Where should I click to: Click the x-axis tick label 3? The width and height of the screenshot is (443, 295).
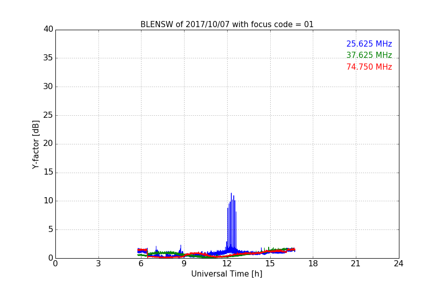click(x=98, y=264)
